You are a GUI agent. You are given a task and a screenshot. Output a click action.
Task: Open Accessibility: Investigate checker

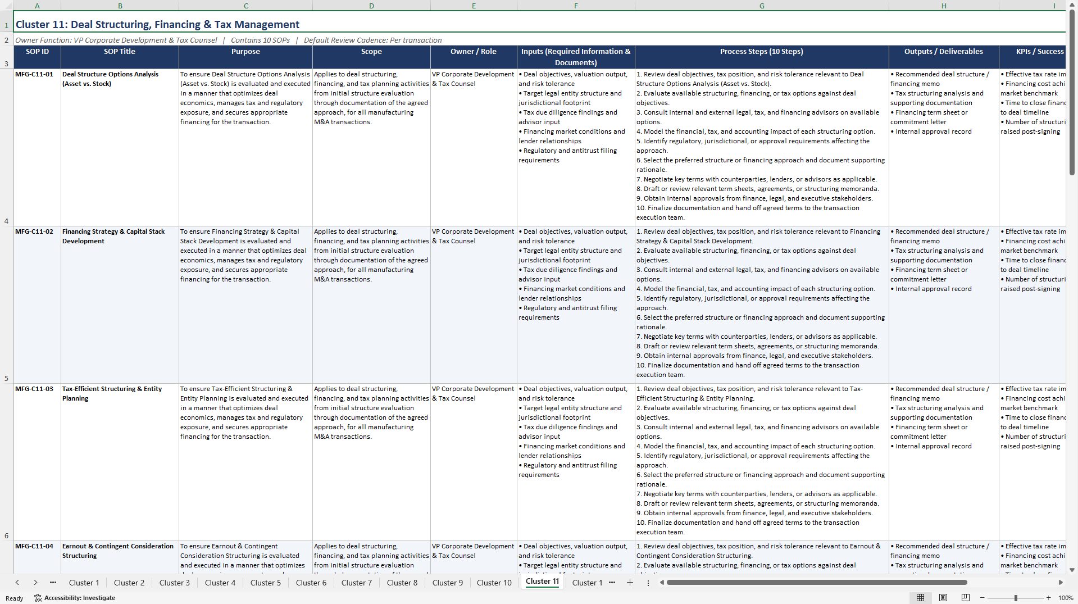[x=75, y=598]
